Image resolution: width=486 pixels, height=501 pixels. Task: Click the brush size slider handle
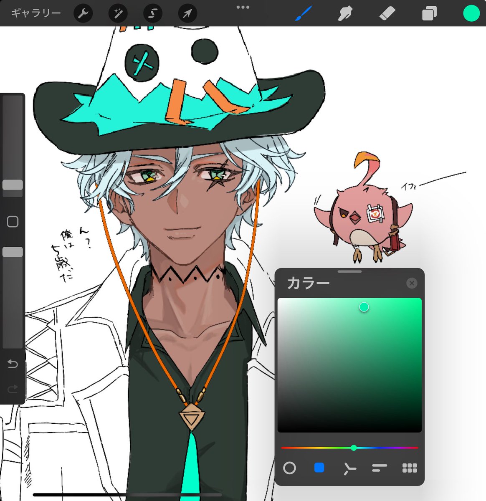pos(13,185)
